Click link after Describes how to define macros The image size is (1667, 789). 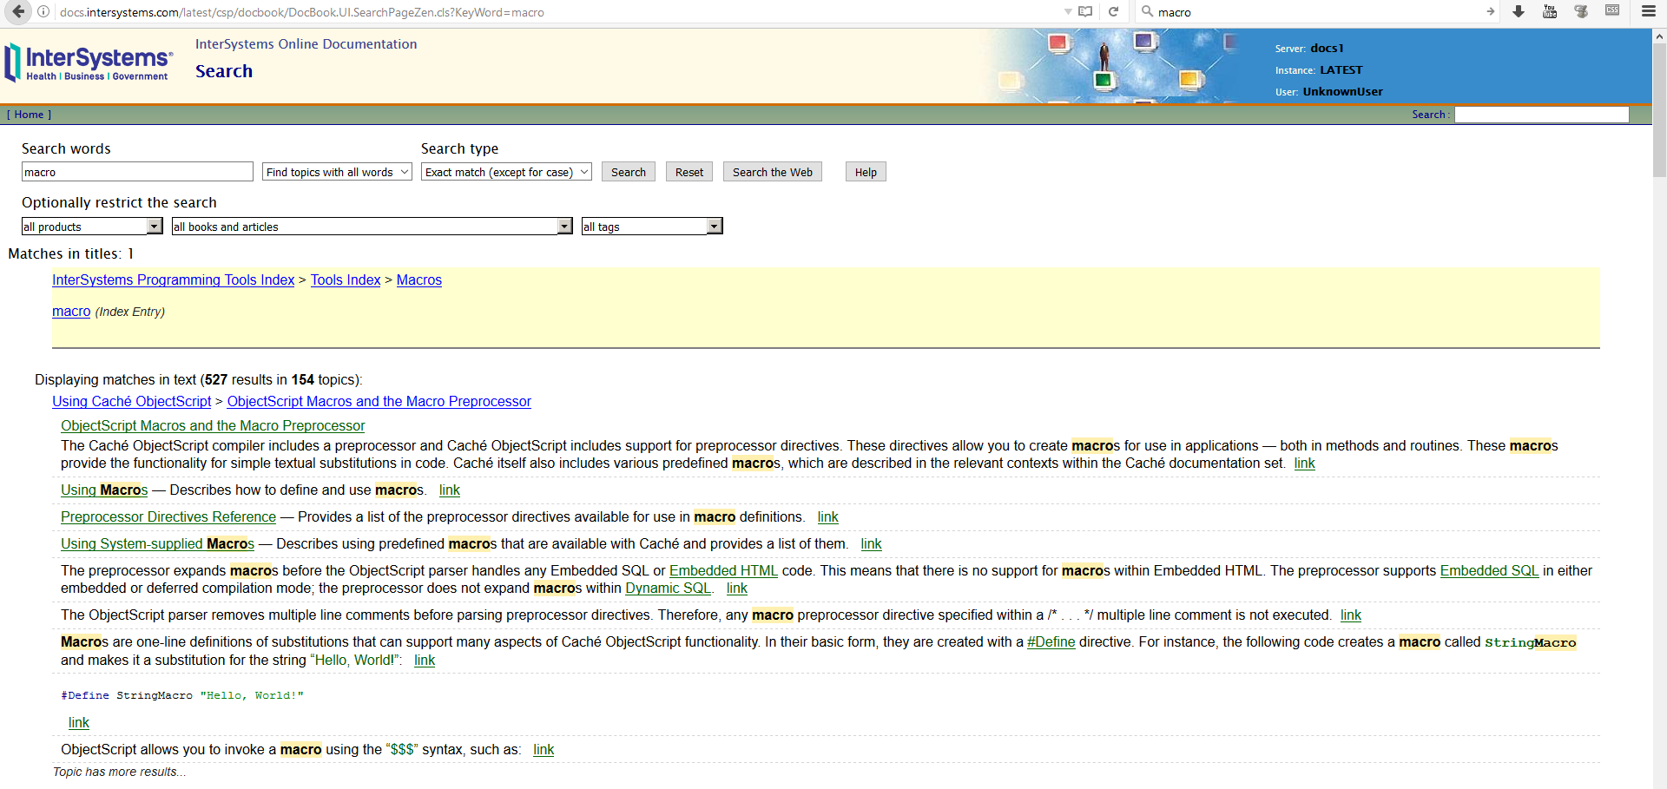click(x=450, y=490)
